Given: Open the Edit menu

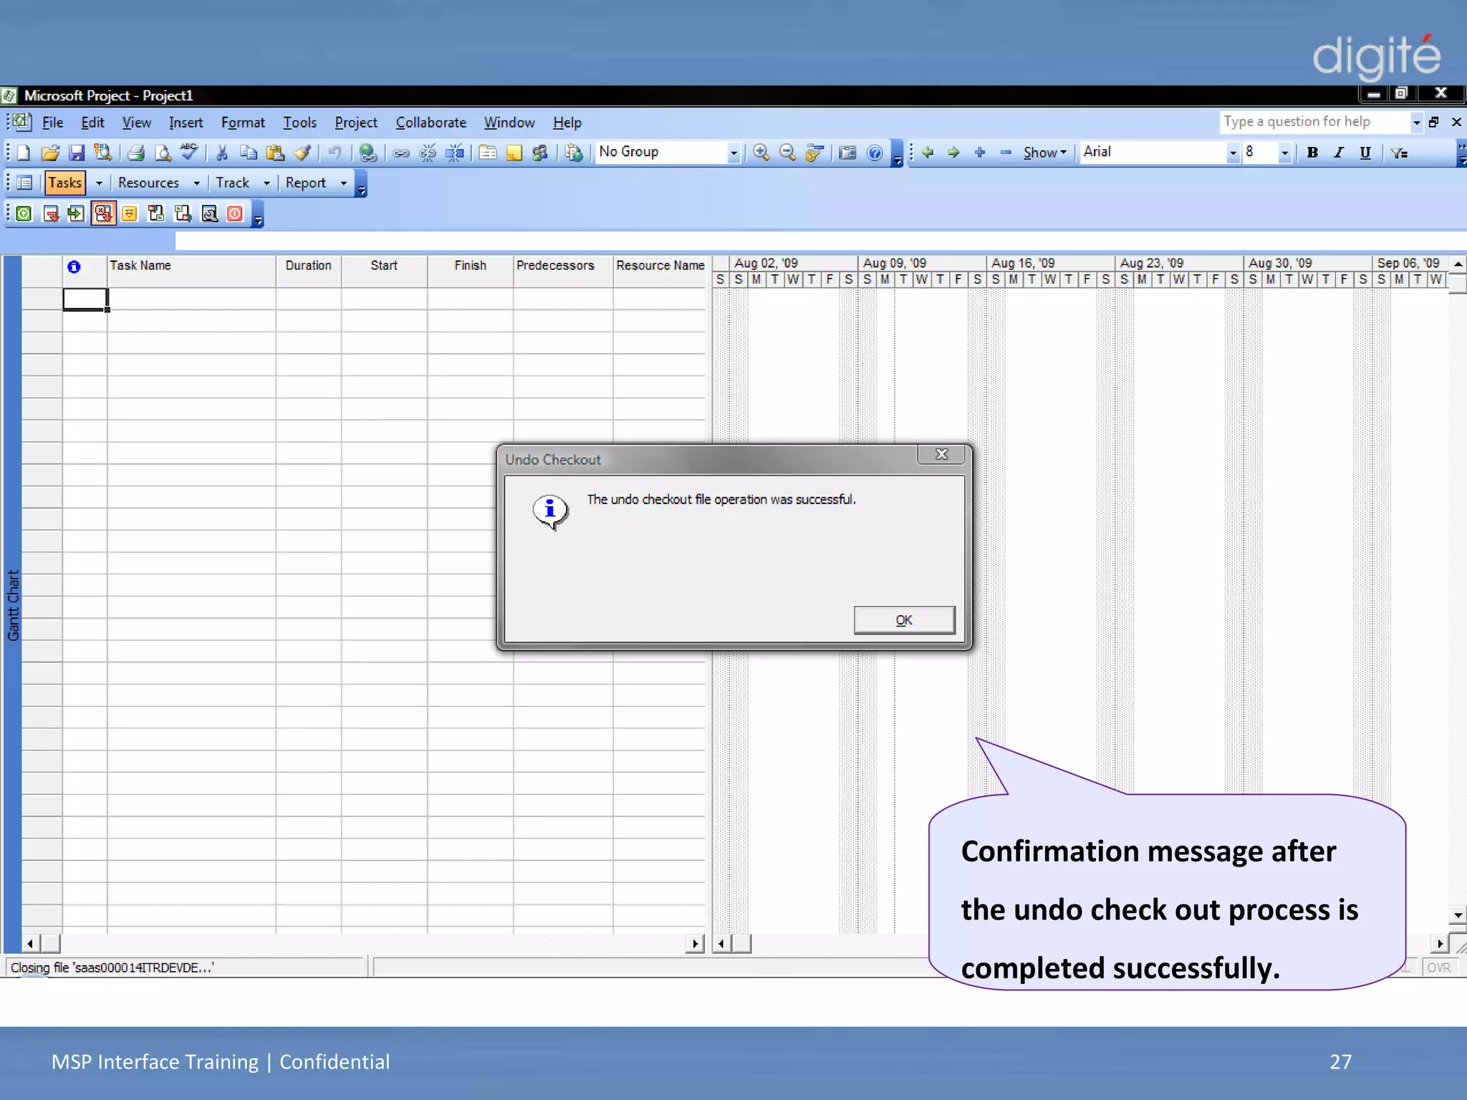Looking at the screenshot, I should pyautogui.click(x=92, y=122).
